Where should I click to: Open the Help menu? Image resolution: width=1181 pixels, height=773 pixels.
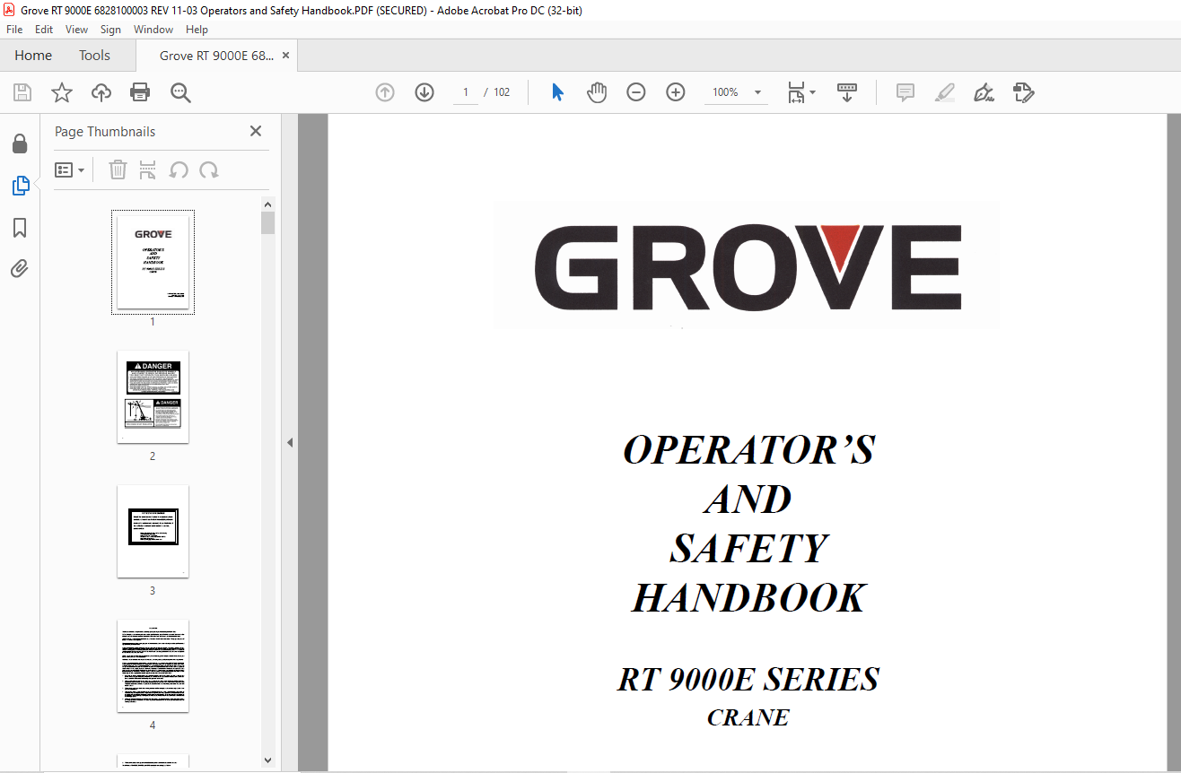tap(197, 30)
